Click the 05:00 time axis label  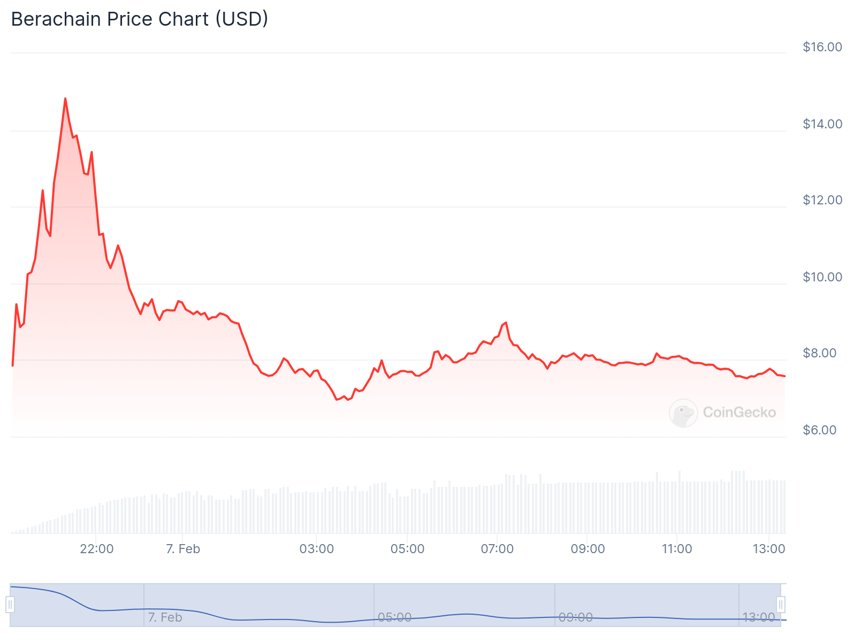coord(407,549)
